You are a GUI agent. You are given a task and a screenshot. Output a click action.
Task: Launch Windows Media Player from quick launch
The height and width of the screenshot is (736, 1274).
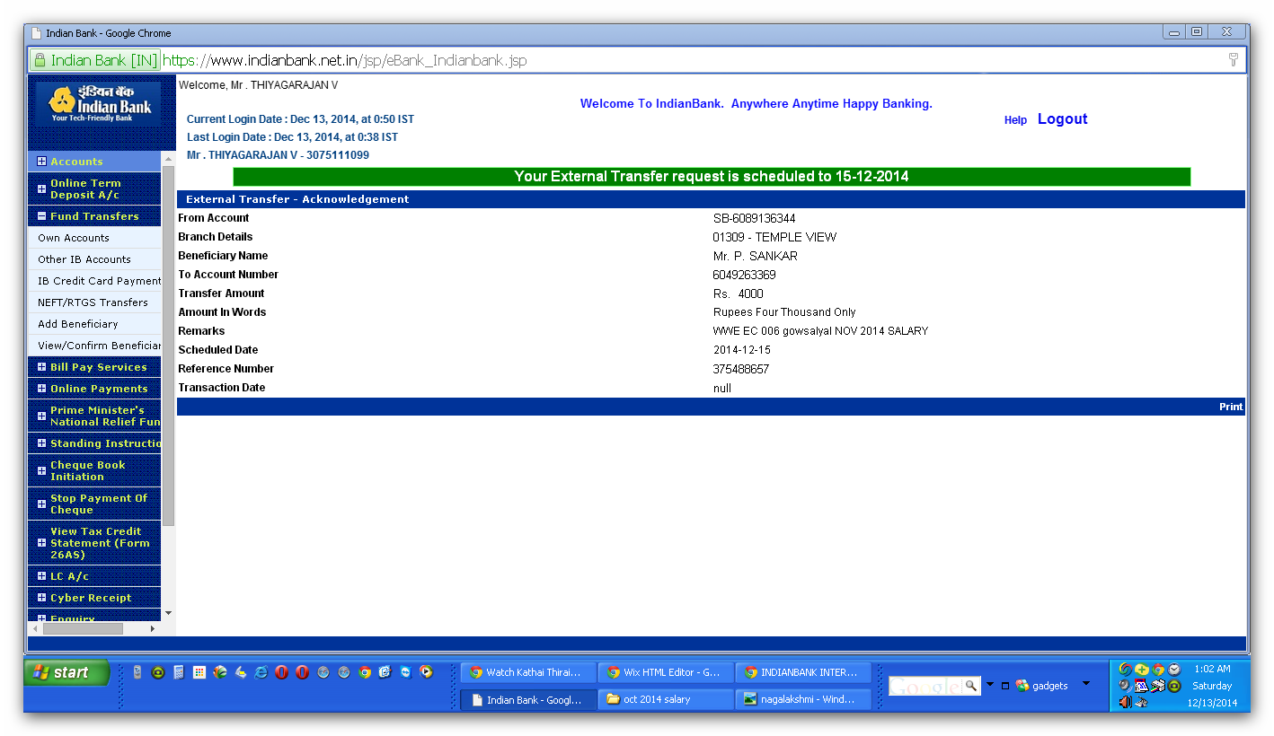pos(426,671)
